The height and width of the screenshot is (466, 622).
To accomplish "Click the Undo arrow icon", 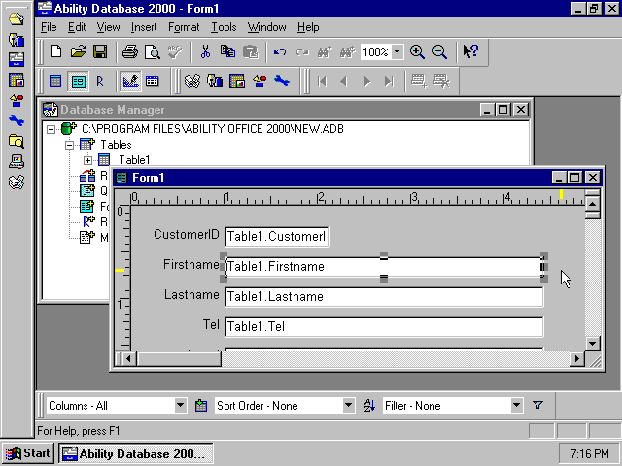I will (x=280, y=51).
